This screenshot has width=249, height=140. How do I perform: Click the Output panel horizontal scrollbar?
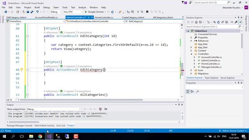(x=24, y=122)
